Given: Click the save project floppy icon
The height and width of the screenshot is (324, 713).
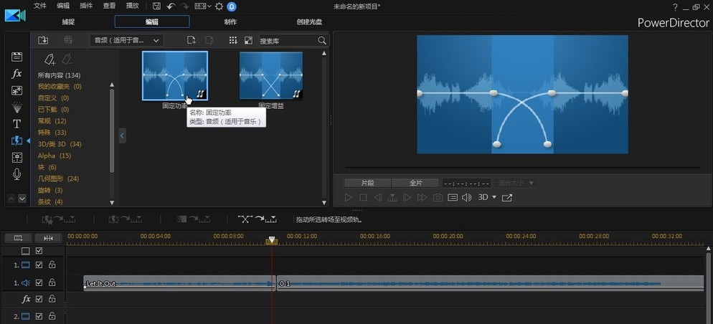Looking at the screenshot, I should tap(156, 6).
